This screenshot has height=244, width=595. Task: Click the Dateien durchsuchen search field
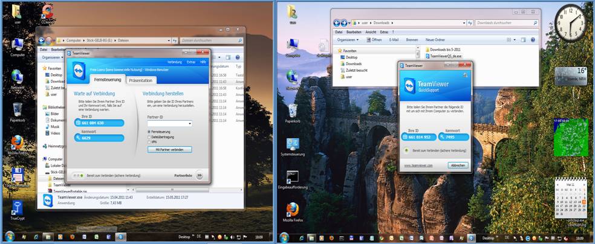pyautogui.click(x=212, y=40)
